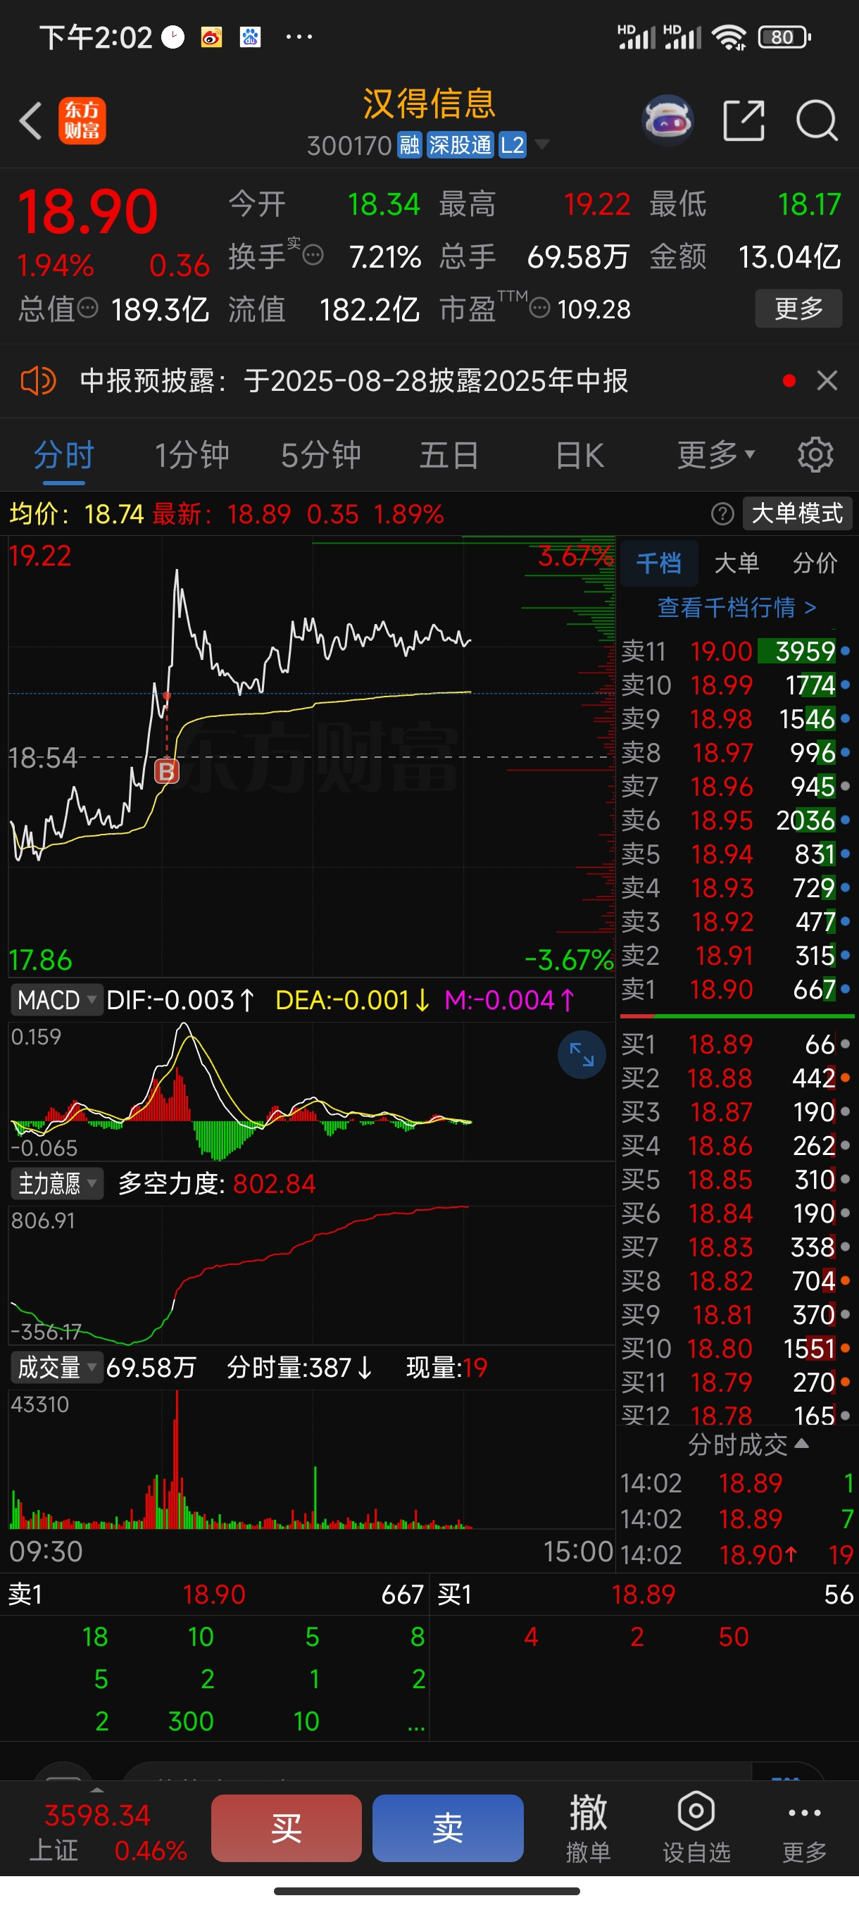Tap the back arrow icon
Viewport: 859px width, 1910px height.
coord(30,121)
